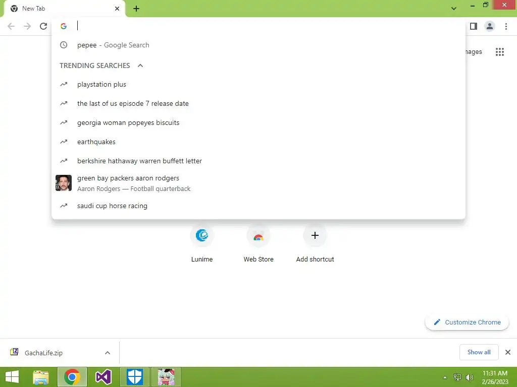
Task: Close the downloads bar
Action: click(508, 352)
